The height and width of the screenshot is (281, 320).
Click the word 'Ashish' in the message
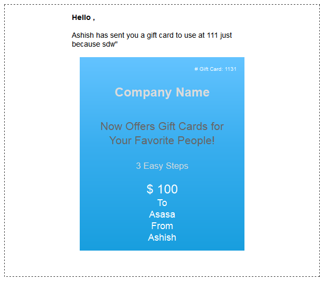[x=83, y=36]
